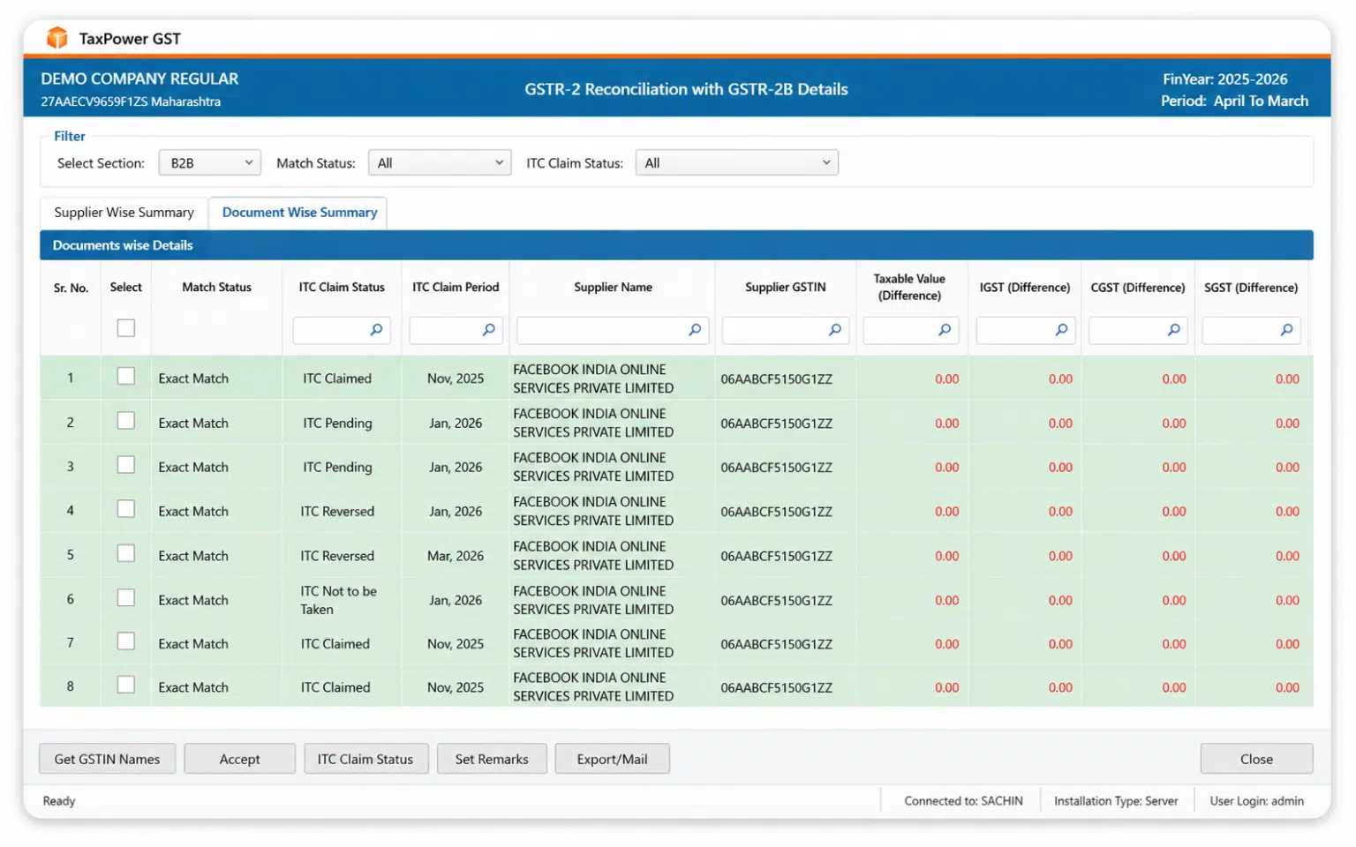This screenshot has height=847, width=1356.
Task: Click search icon in ITC Claim Period filter
Action: [489, 330]
